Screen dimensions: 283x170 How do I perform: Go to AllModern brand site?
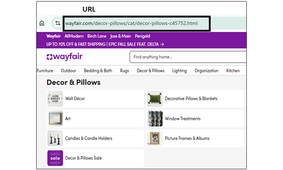pos(74,36)
